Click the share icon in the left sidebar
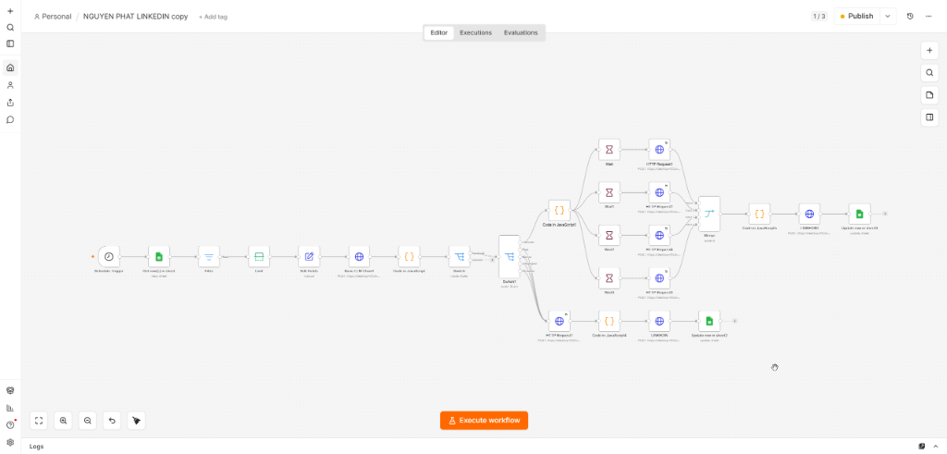This screenshot has width=947, height=454. (10, 103)
